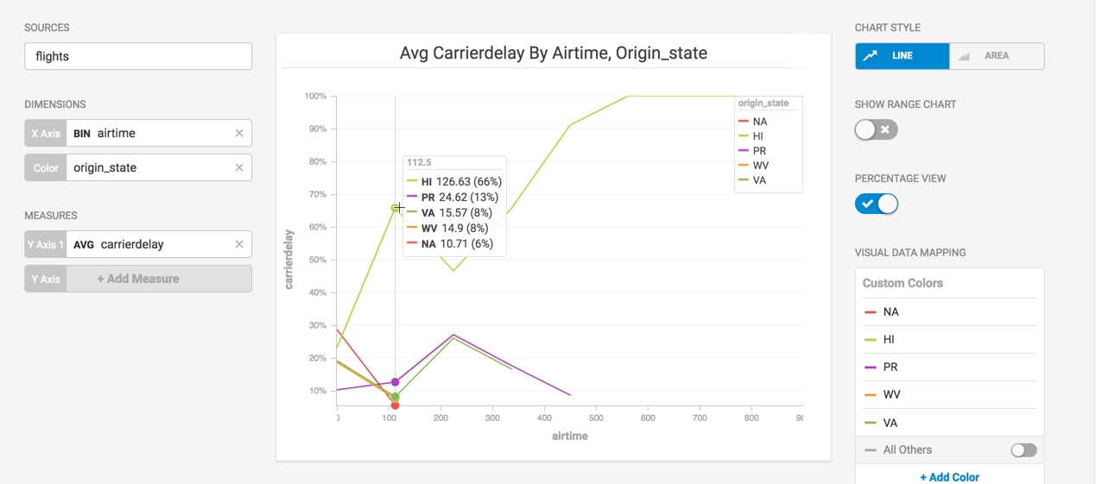Image resolution: width=1096 pixels, height=484 pixels.
Task: Remove the airtime X Axis dimension
Action: click(x=239, y=133)
